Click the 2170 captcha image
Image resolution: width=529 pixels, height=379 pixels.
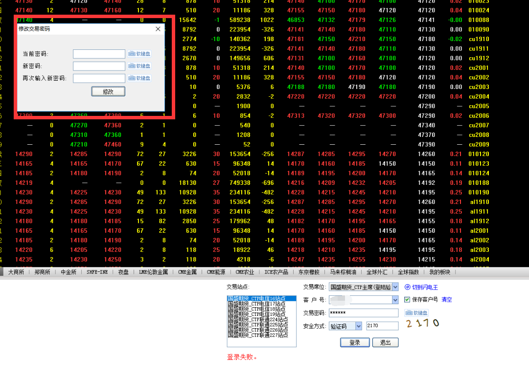(422, 323)
